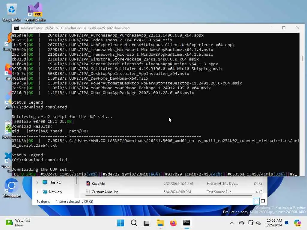Open the Chromium desktop shortcut

[12, 188]
